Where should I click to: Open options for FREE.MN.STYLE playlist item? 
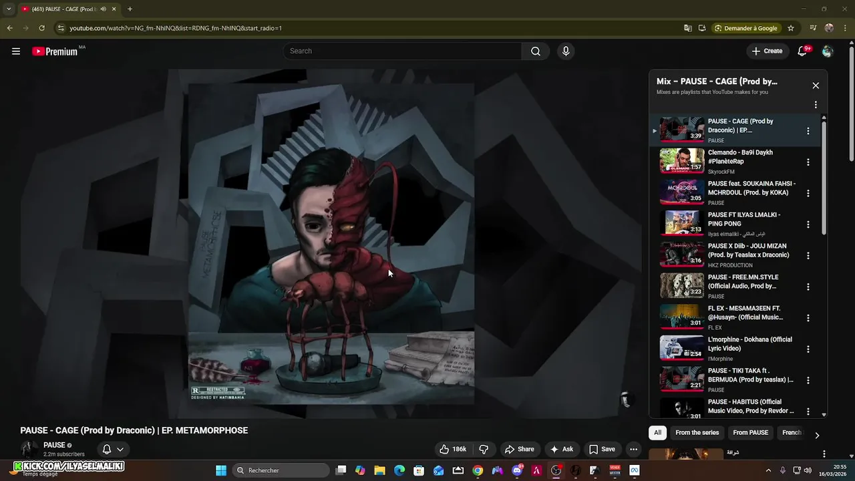pos(808,287)
